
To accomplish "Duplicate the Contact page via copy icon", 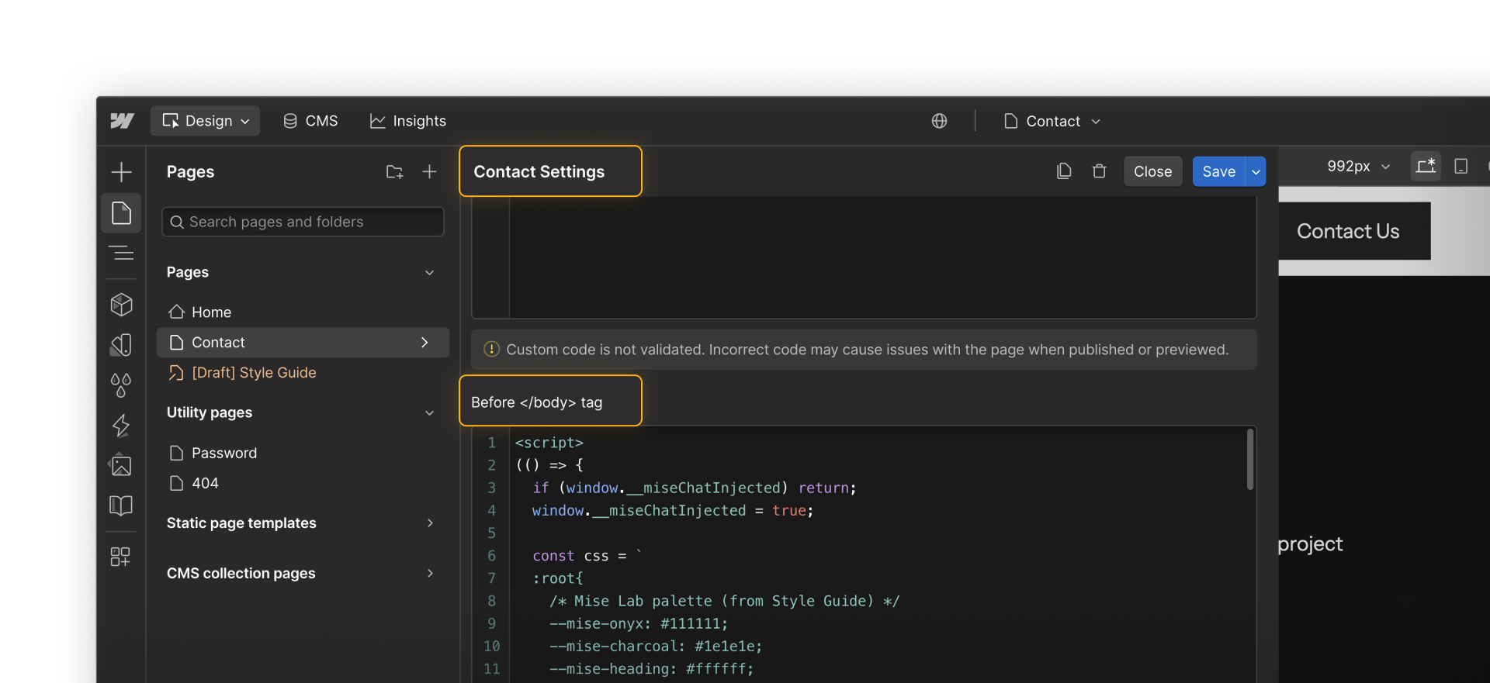I will click(1064, 171).
